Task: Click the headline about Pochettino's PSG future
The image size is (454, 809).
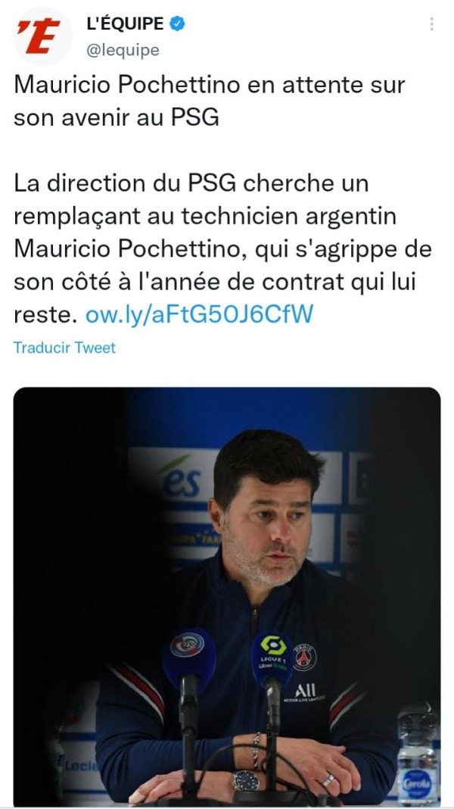Action: click(x=210, y=102)
